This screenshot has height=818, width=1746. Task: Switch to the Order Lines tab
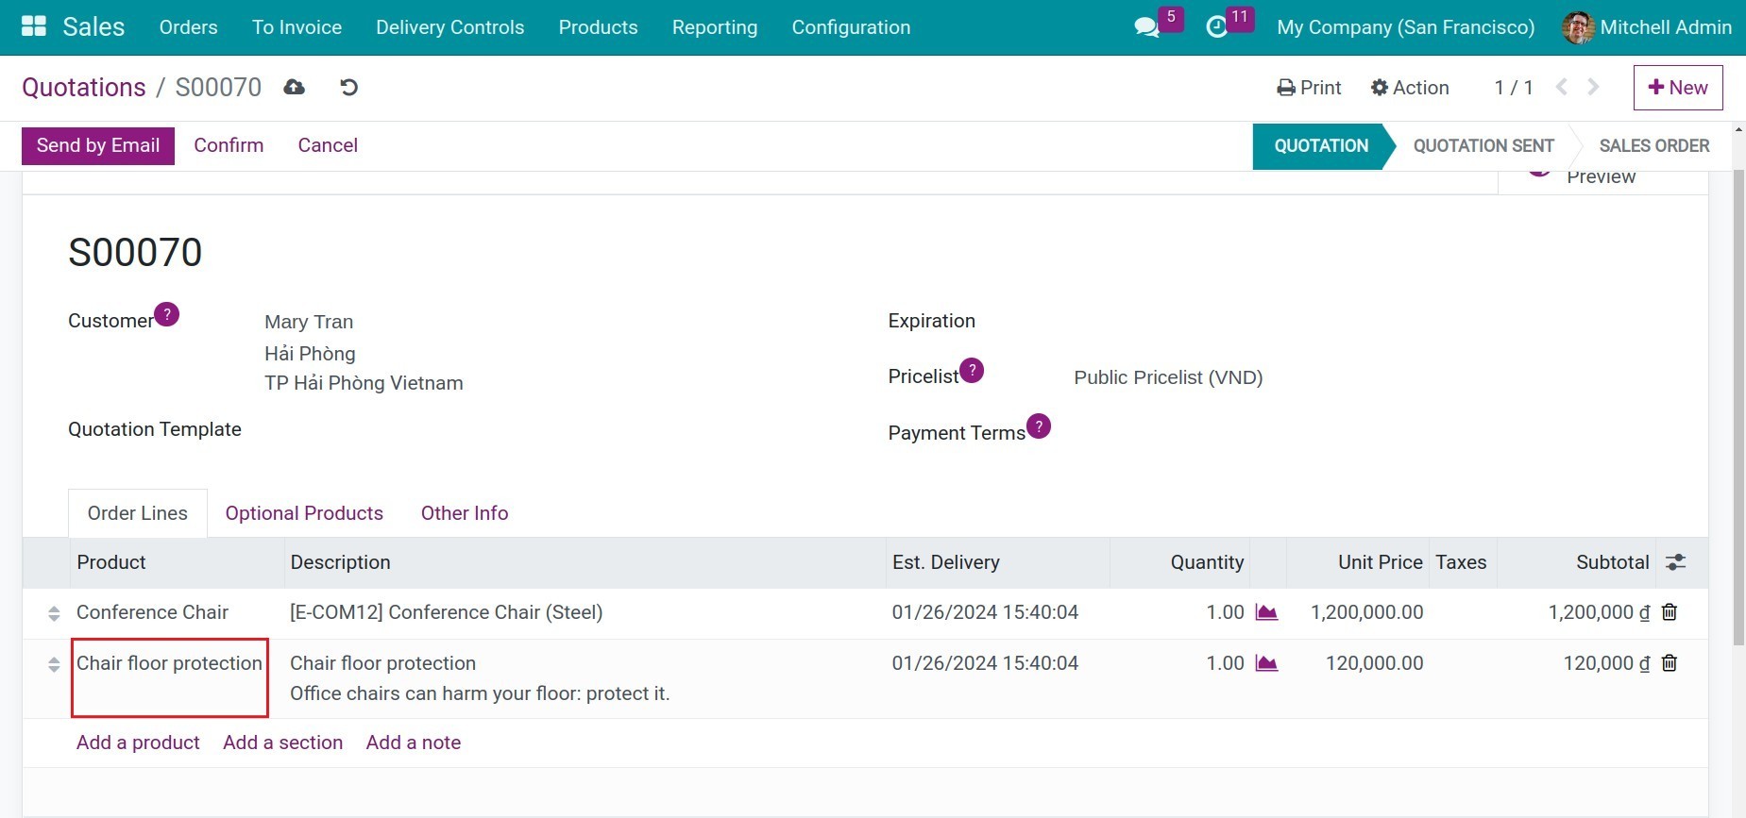(138, 513)
